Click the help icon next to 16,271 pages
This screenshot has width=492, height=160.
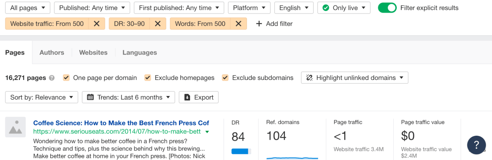[52, 78]
